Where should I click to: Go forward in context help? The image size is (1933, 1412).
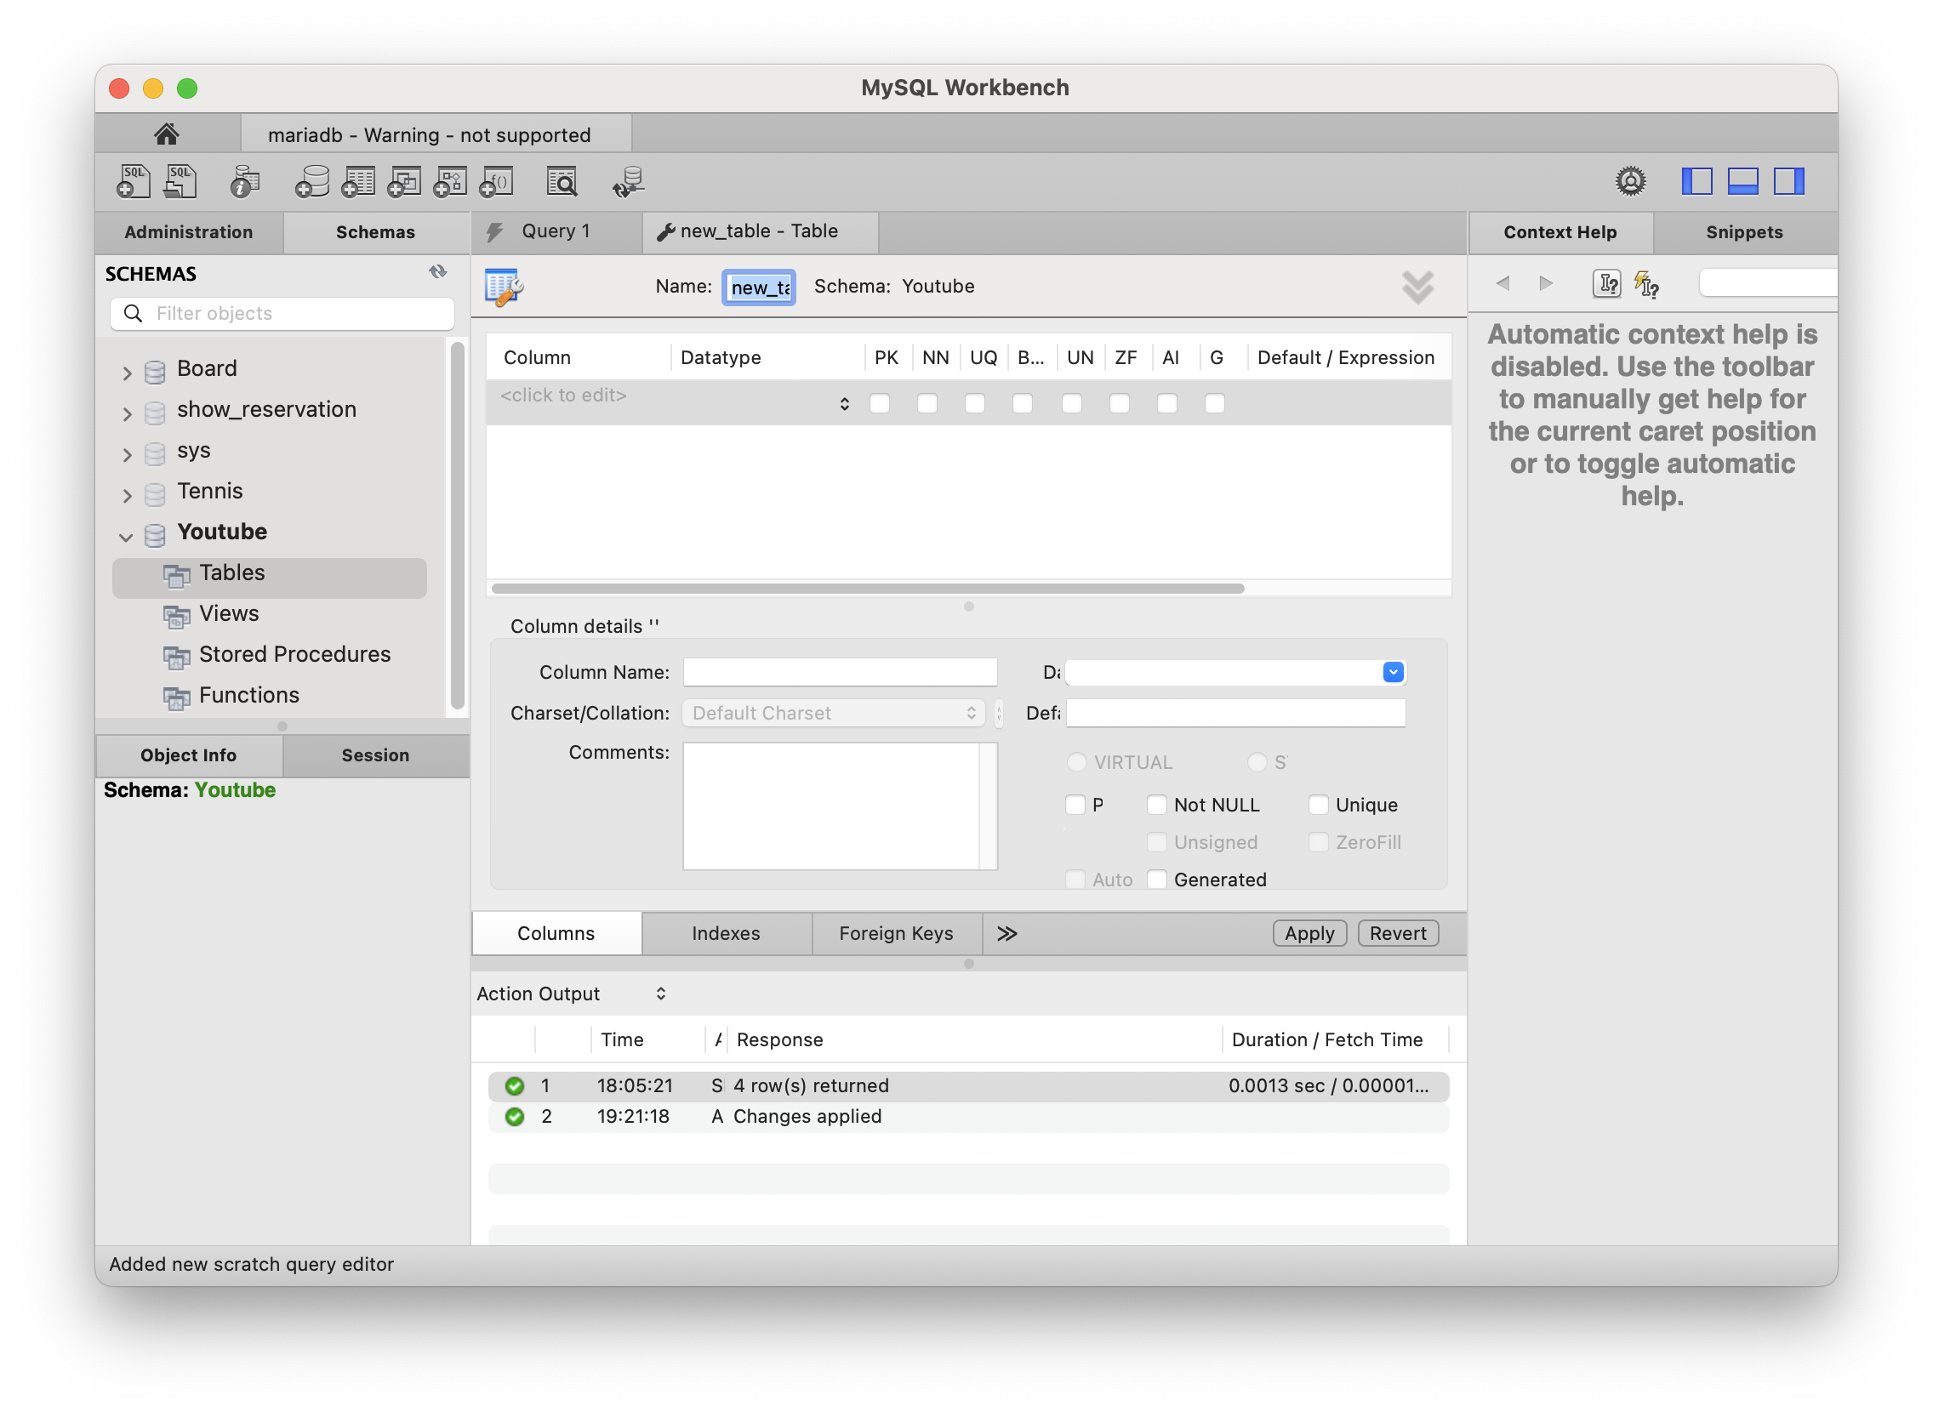pyautogui.click(x=1548, y=283)
